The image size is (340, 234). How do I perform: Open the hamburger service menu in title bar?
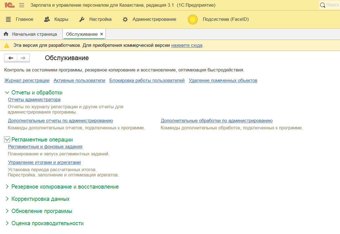[x=22, y=5]
